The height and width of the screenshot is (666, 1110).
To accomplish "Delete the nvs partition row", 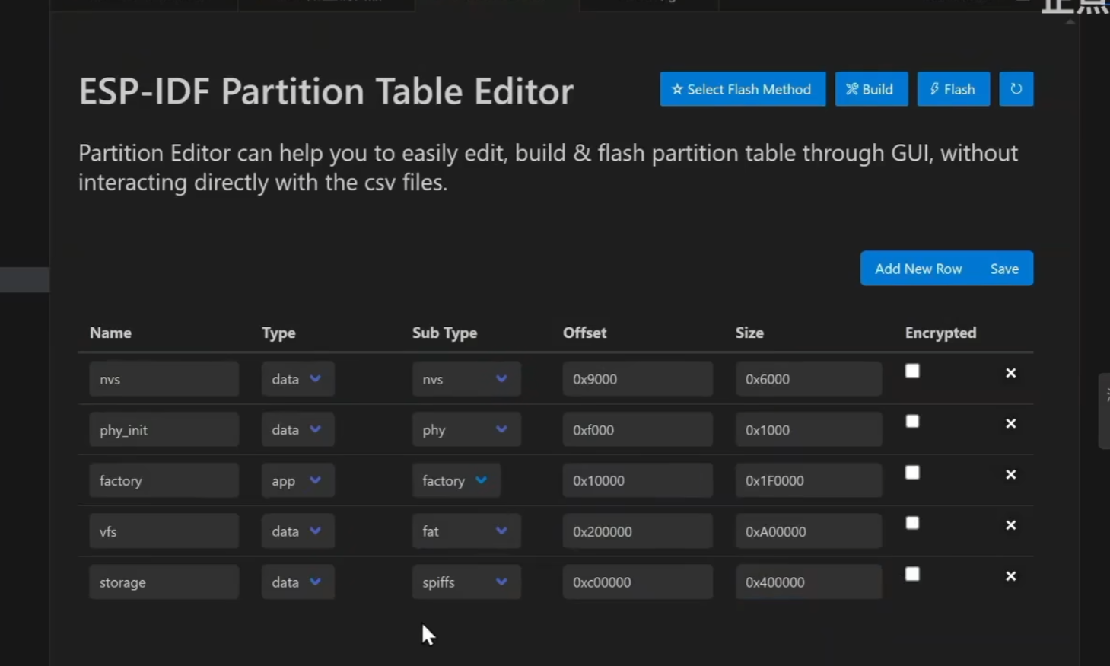I will coord(1010,373).
